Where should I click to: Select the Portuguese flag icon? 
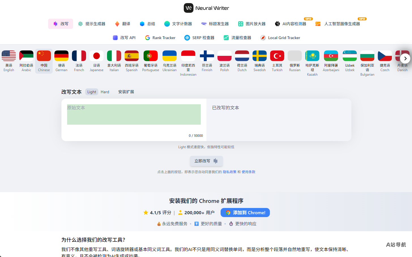tap(151, 56)
